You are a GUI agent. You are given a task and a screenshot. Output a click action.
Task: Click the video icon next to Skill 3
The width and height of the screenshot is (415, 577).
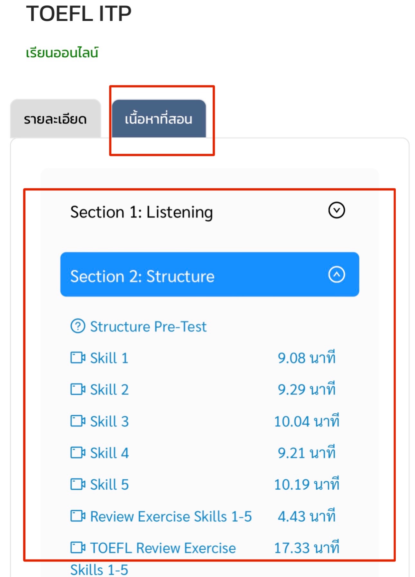click(x=78, y=421)
